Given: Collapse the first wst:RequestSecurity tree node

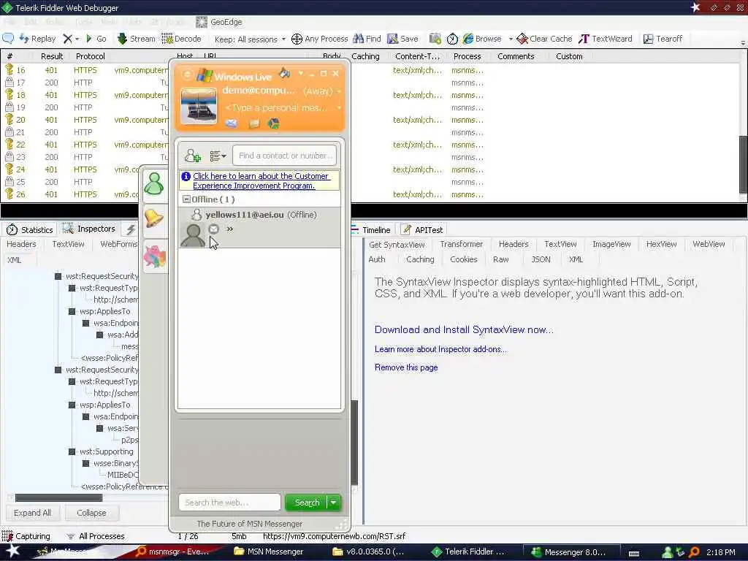Looking at the screenshot, I should tap(58, 276).
